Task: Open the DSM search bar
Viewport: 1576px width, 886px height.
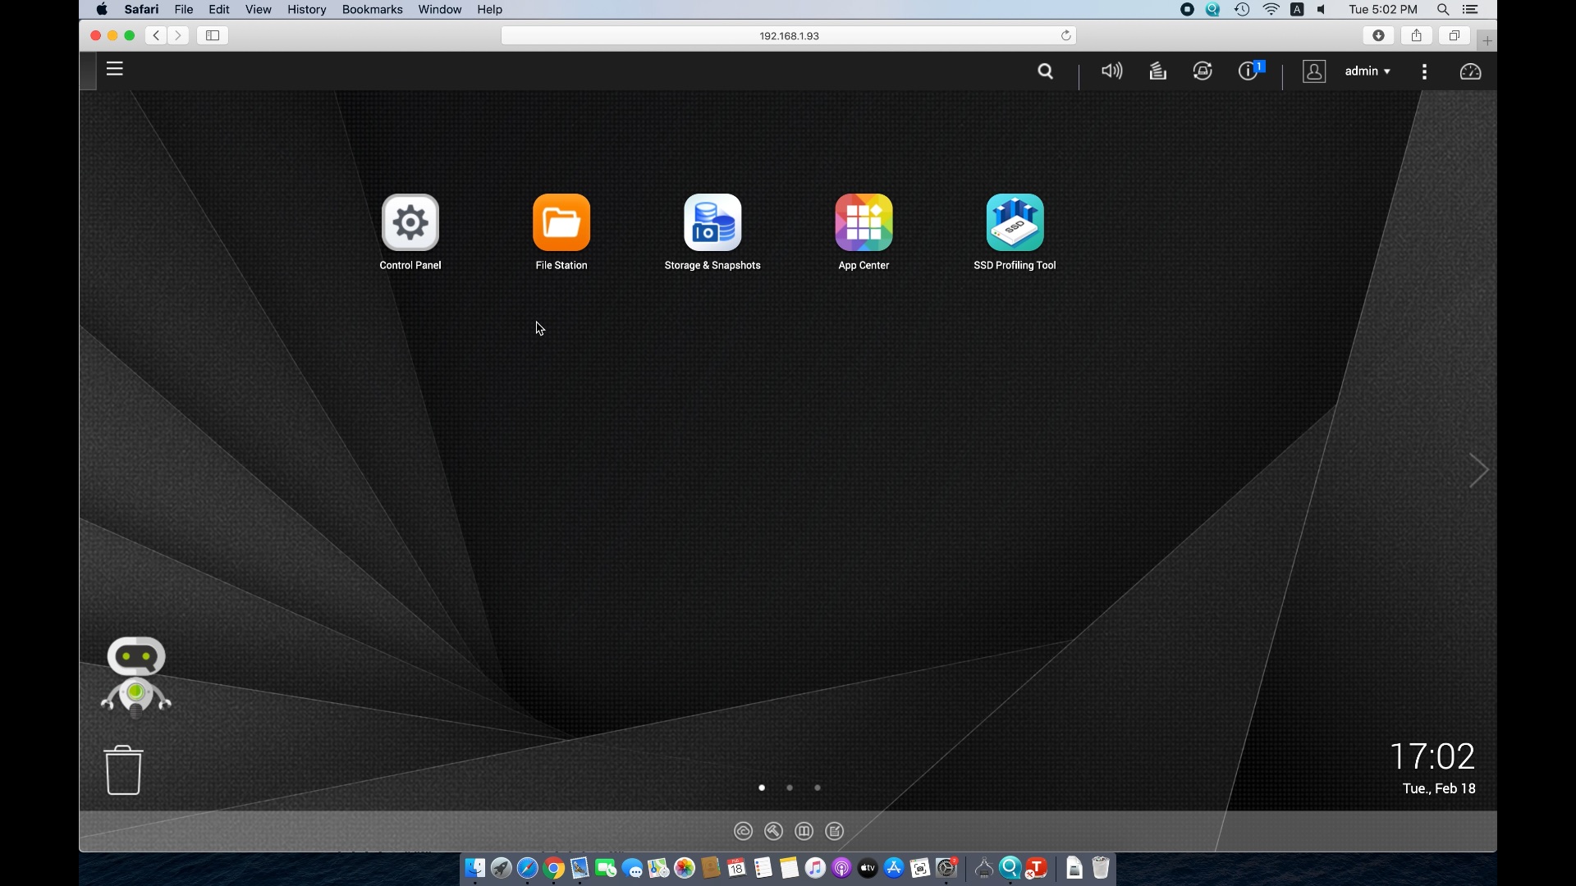Action: click(x=1045, y=71)
